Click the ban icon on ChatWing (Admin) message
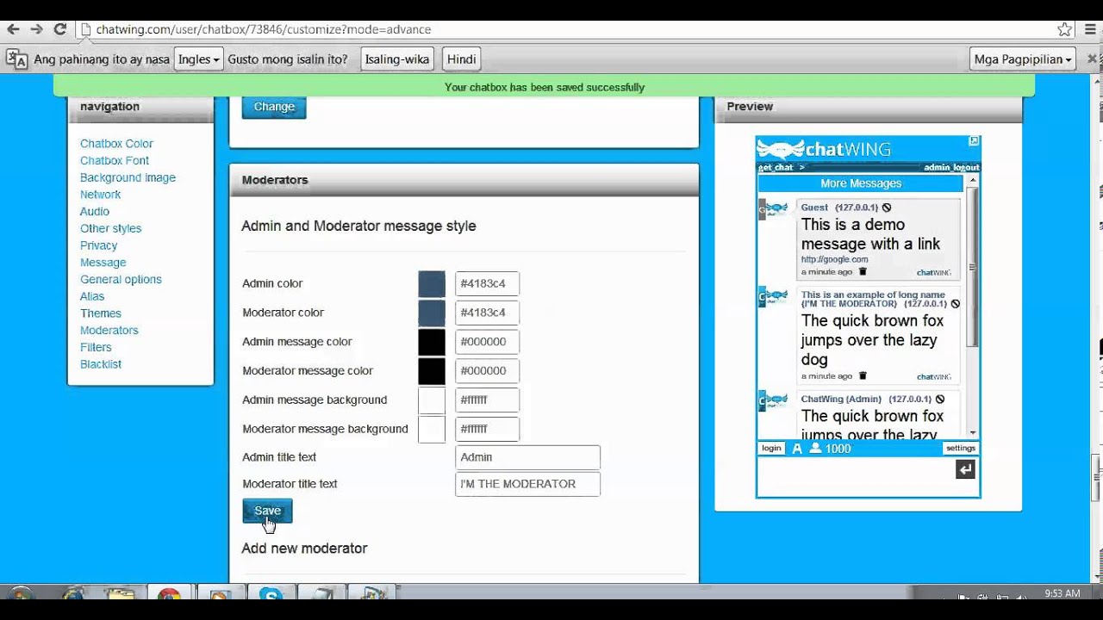This screenshot has width=1103, height=620. (940, 400)
